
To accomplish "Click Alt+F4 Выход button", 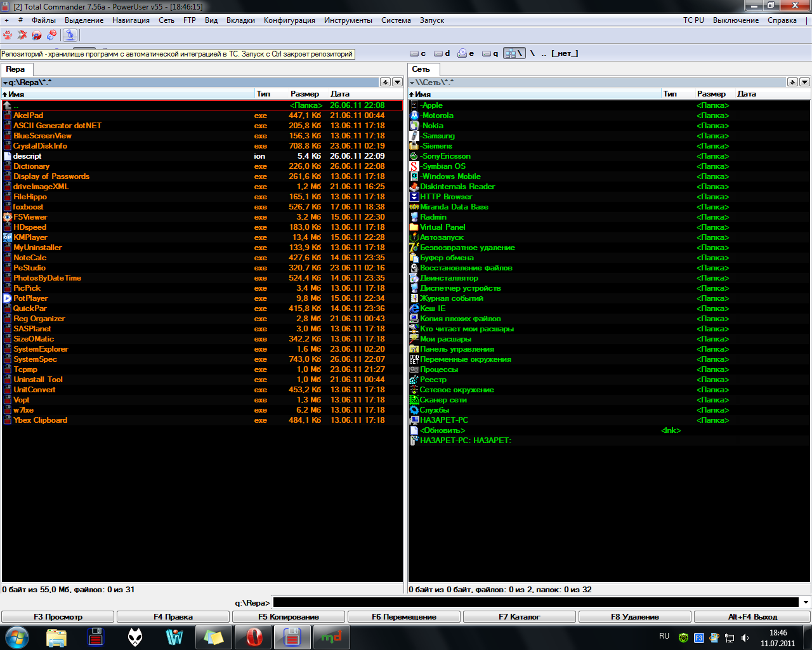I will click(752, 616).
